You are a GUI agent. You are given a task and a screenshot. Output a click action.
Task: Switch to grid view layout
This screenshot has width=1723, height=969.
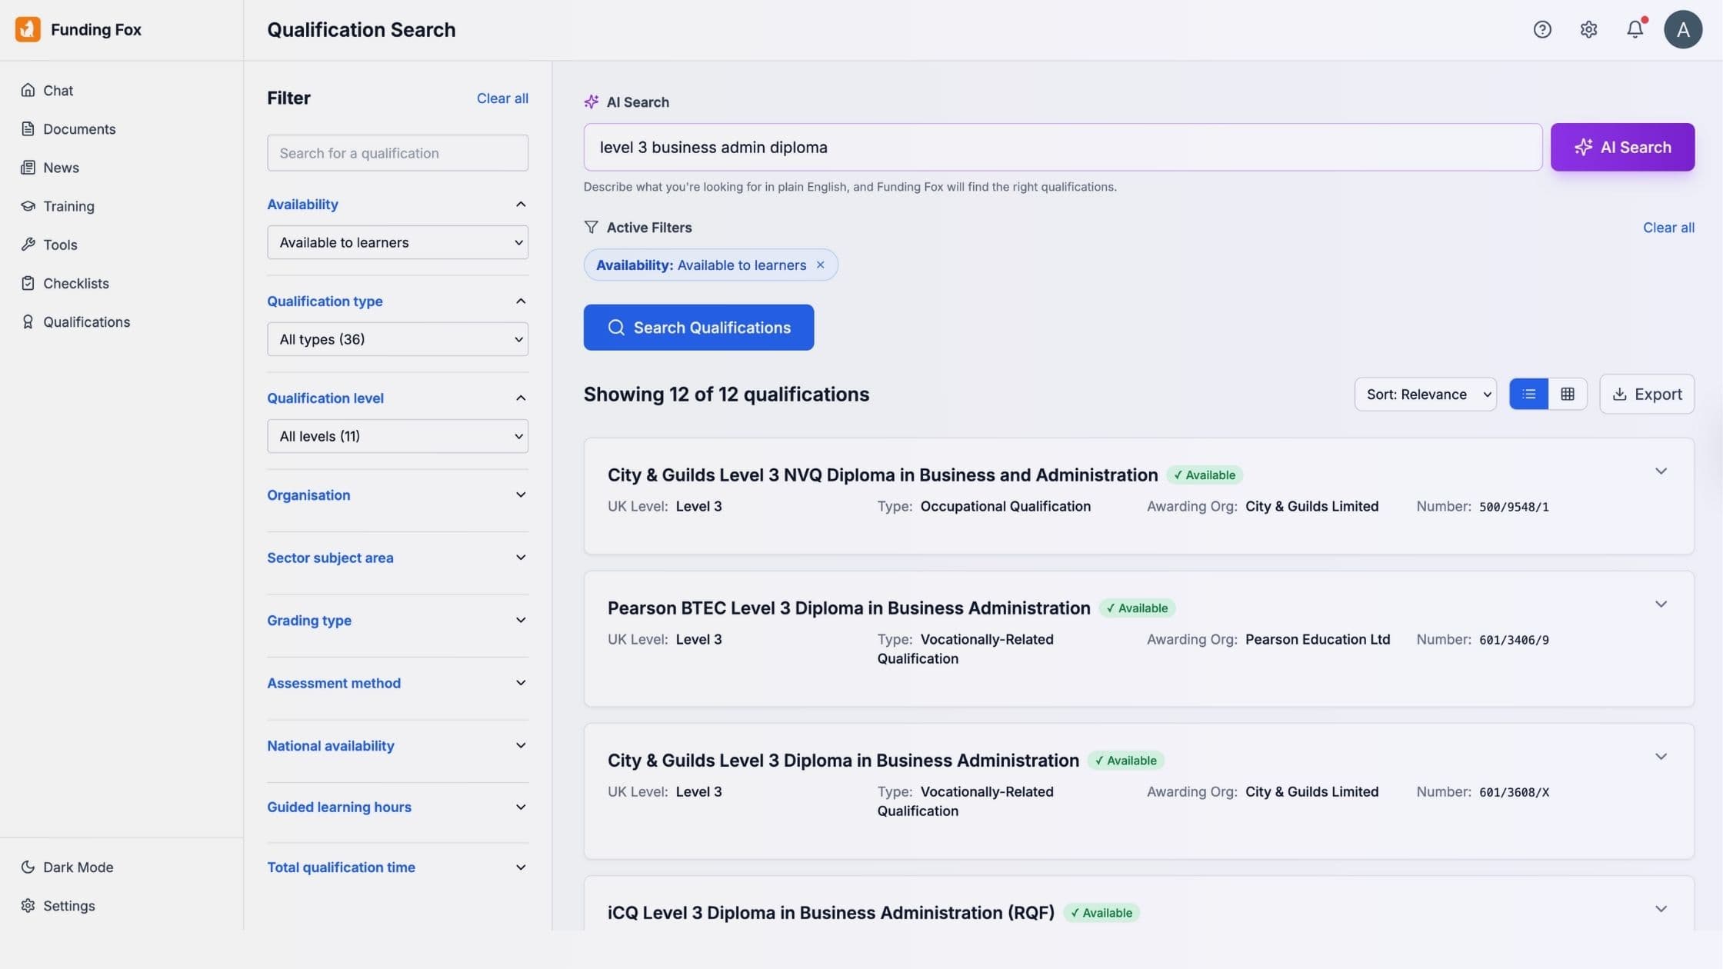tap(1568, 394)
